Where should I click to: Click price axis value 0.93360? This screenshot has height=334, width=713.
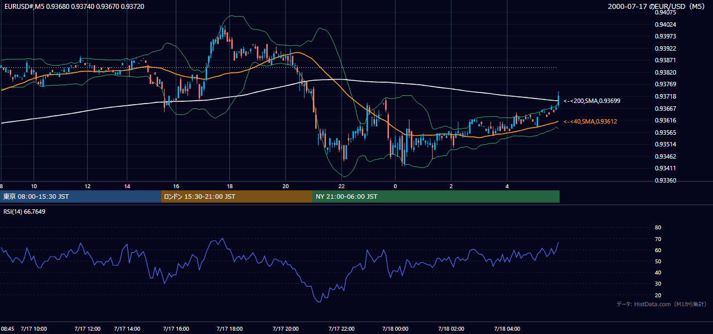[666, 180]
